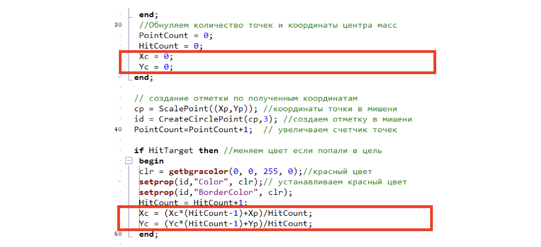Click the comment "//красный цвет"
Viewport: 541px width, 247px height.
337,171
